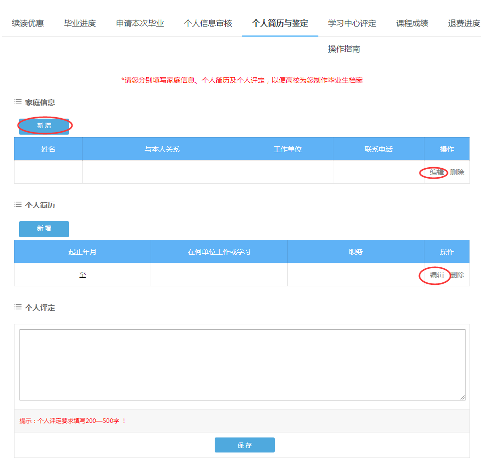Open the 操作指南 tab
Viewport: 481px width, 462px height.
coord(344,49)
